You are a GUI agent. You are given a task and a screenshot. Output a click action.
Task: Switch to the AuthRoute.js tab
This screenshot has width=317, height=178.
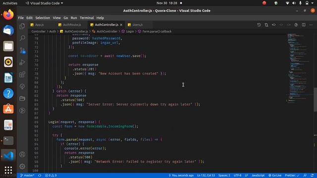coord(72,25)
